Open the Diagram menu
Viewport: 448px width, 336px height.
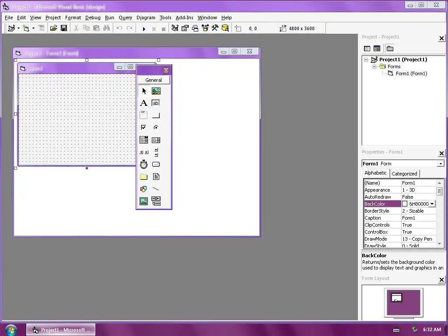coord(146,17)
